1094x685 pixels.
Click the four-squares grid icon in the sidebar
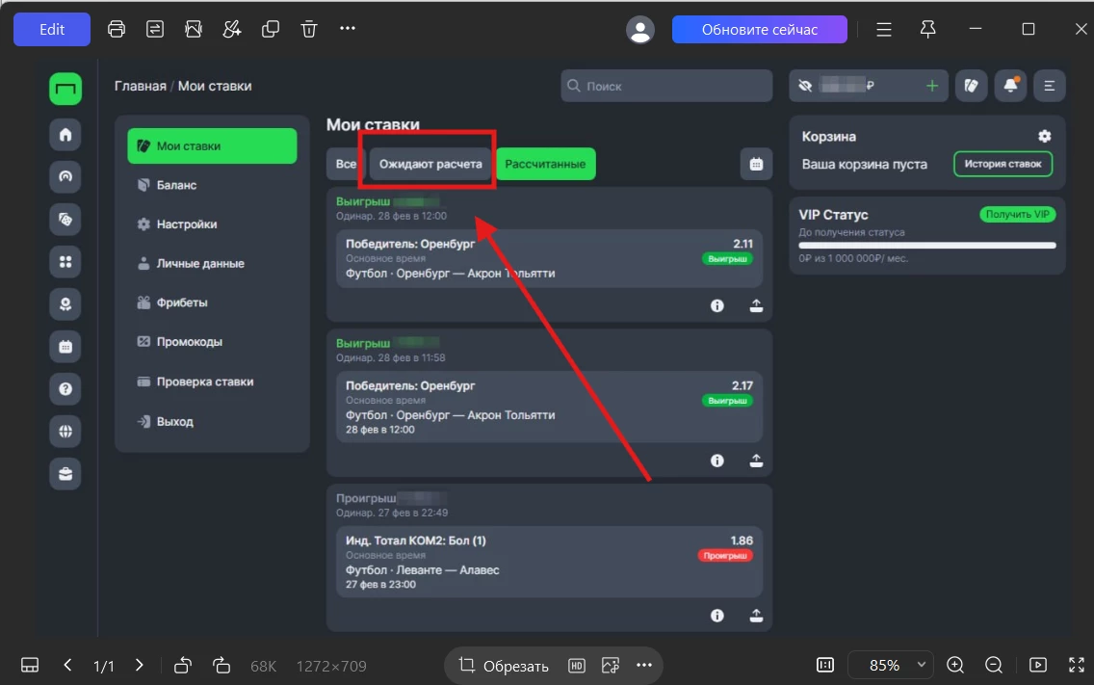click(x=65, y=262)
